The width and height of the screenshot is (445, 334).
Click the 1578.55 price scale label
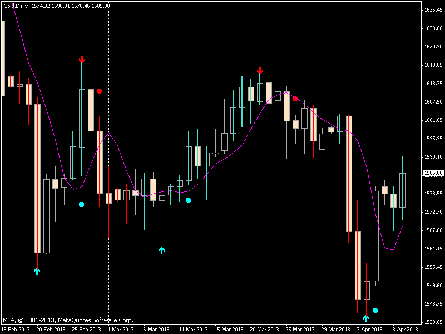click(433, 193)
